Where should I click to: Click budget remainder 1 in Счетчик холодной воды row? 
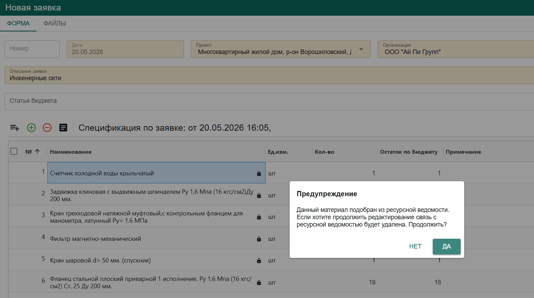click(x=439, y=173)
